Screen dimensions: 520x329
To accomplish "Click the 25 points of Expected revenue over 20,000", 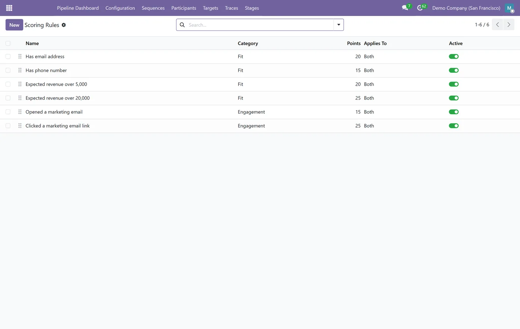I will click(x=358, y=98).
